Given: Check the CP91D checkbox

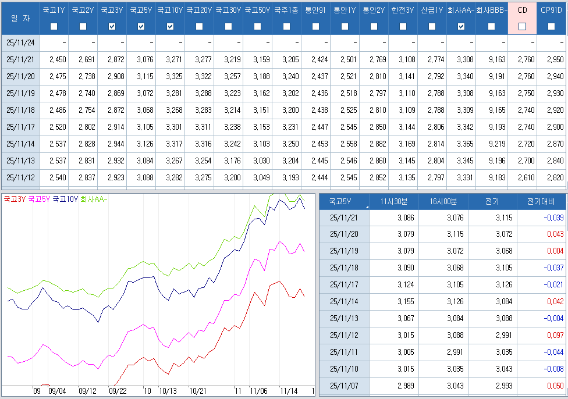Looking at the screenshot, I should [551, 26].
